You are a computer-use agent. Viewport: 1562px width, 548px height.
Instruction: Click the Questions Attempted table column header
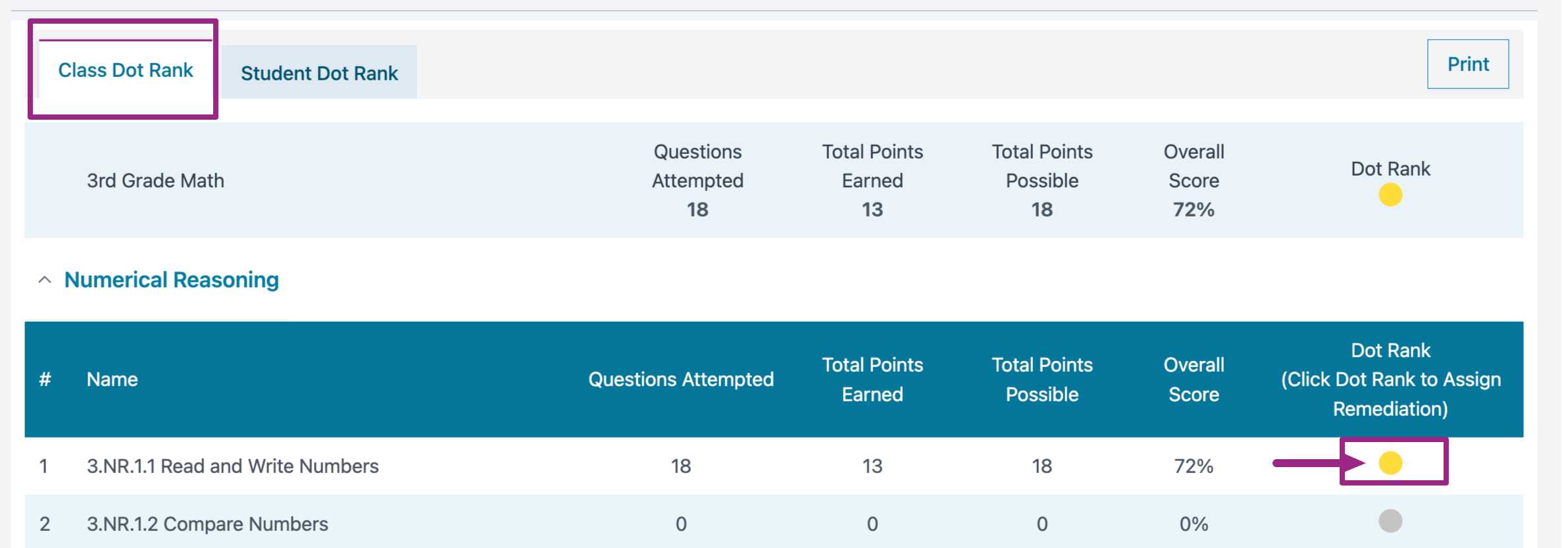click(680, 380)
